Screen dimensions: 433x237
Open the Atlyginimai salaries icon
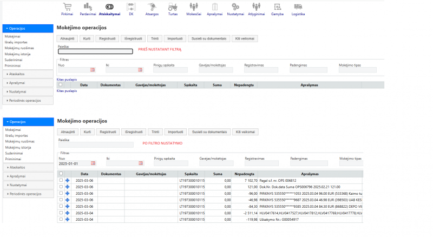pyautogui.click(x=256, y=6)
